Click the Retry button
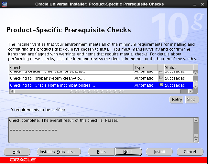208x164 pixels. [x=176, y=100]
